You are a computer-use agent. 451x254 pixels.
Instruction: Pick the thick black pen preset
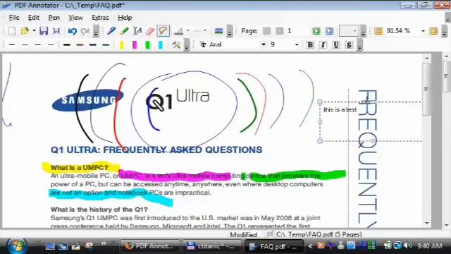coord(67,45)
